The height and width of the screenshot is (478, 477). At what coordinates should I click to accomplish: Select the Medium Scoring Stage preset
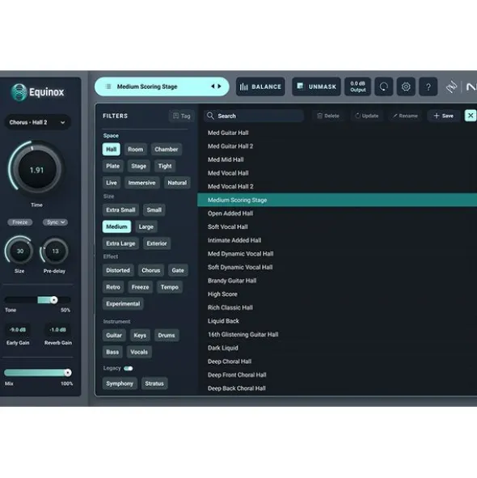[337, 200]
